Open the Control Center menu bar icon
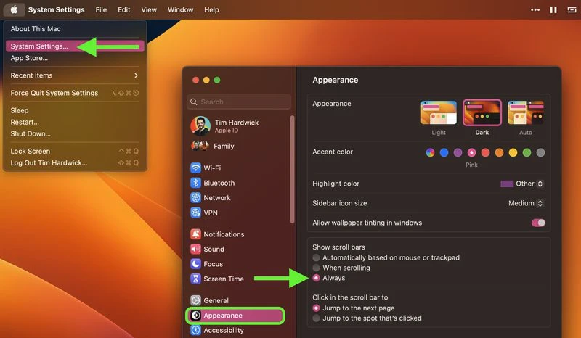This screenshot has width=581, height=338. coord(572,9)
